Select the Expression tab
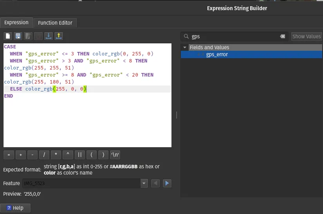This screenshot has width=323, height=214. [16, 23]
